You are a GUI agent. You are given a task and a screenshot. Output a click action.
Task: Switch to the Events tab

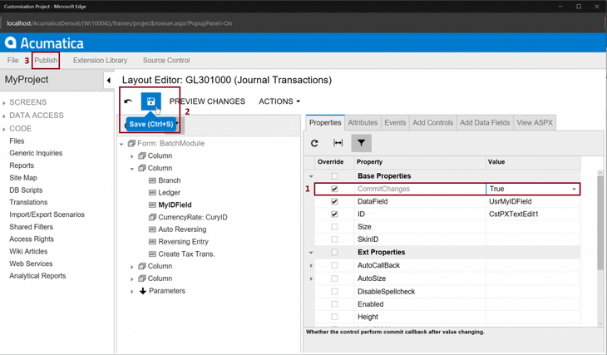395,123
